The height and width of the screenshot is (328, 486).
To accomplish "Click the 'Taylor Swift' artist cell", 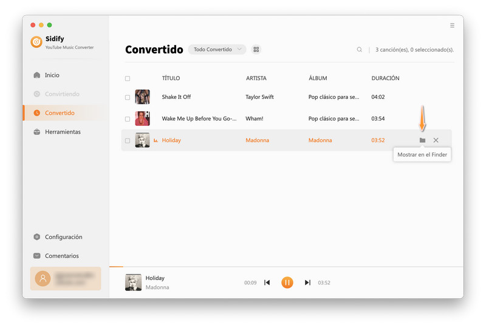I will tap(259, 97).
